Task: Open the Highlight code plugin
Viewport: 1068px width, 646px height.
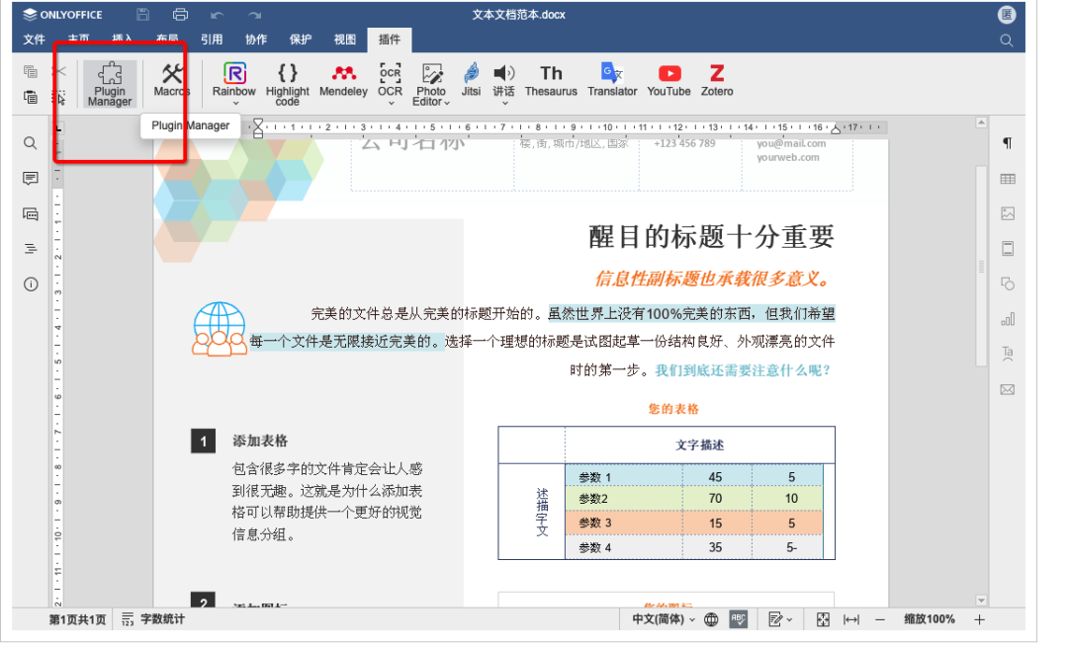Action: coord(287,82)
